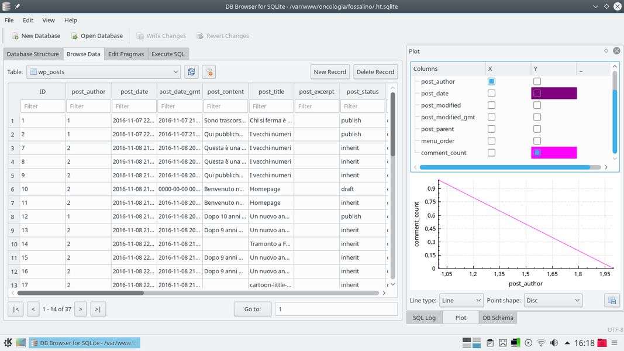The width and height of the screenshot is (624, 351).
Task: Open the wp_posts table dropdown
Action: 104,72
